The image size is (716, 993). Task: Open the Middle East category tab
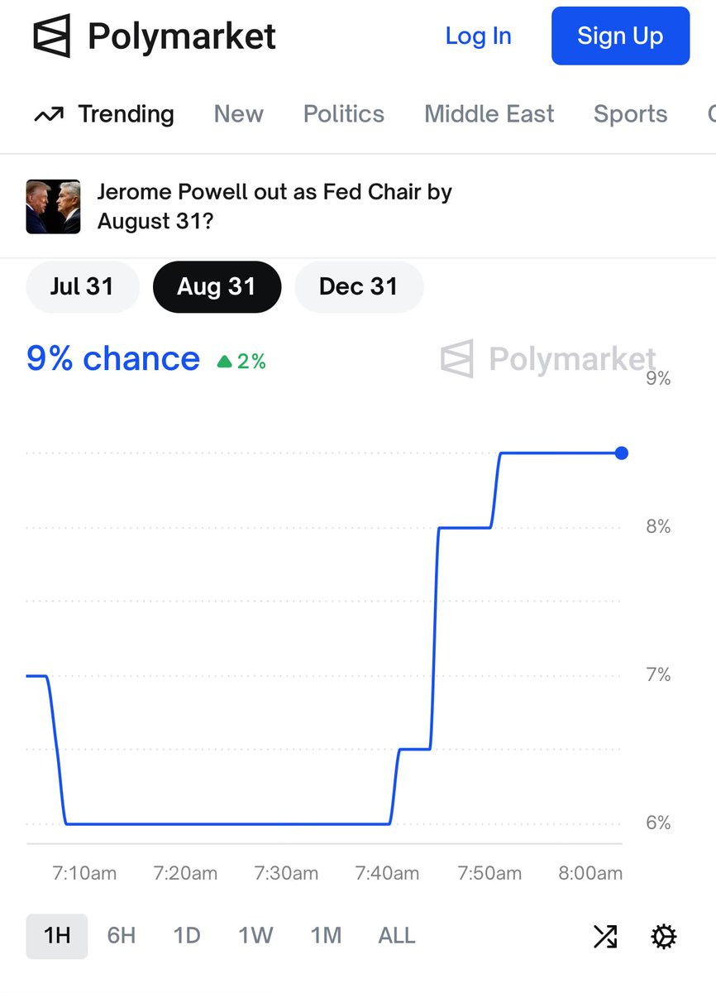pyautogui.click(x=489, y=114)
